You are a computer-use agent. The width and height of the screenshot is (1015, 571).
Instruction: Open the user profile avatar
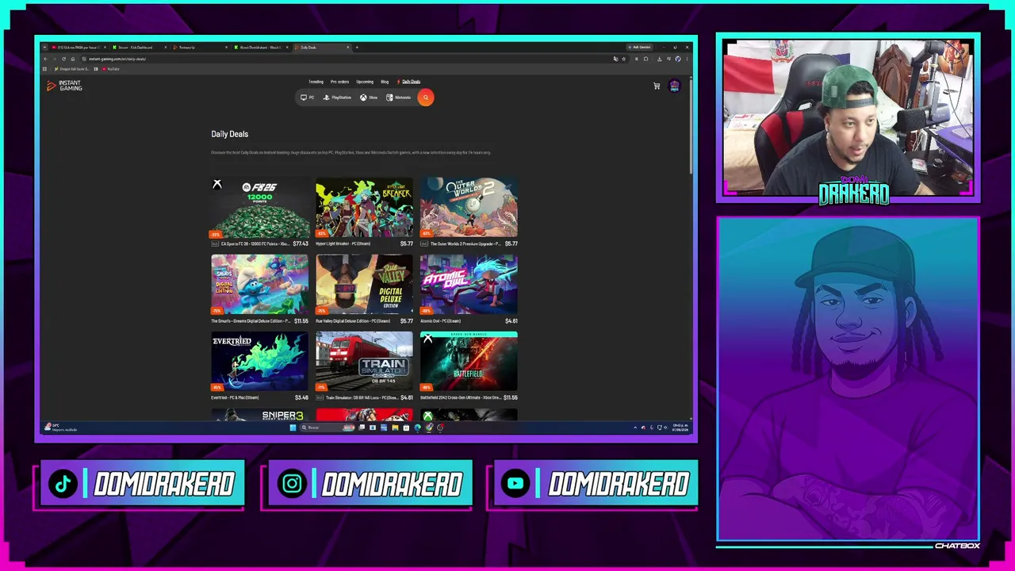click(674, 86)
